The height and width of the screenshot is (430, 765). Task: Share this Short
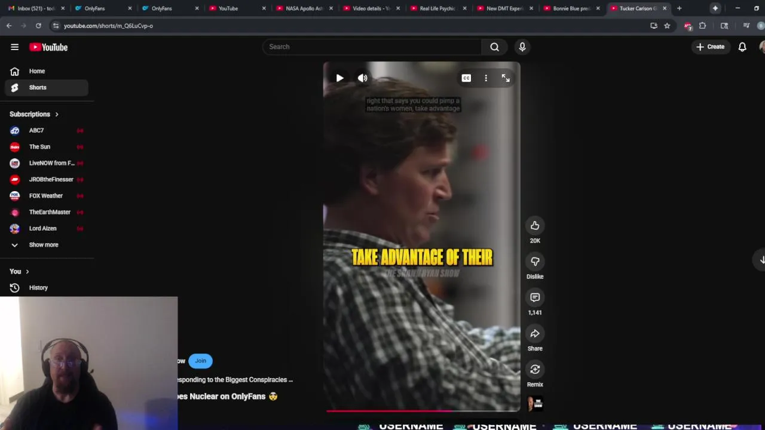click(535, 333)
